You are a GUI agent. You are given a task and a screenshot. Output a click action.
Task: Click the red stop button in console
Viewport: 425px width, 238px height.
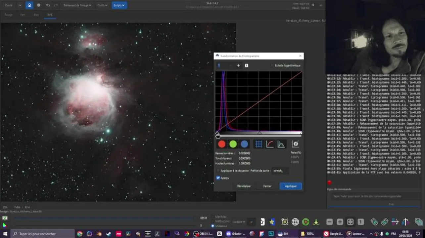(x=329, y=182)
